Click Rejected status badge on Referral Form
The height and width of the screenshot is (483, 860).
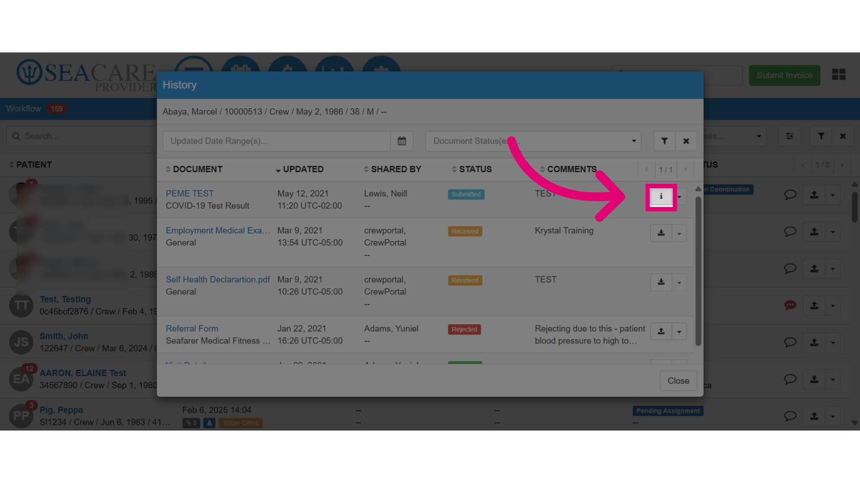click(464, 330)
